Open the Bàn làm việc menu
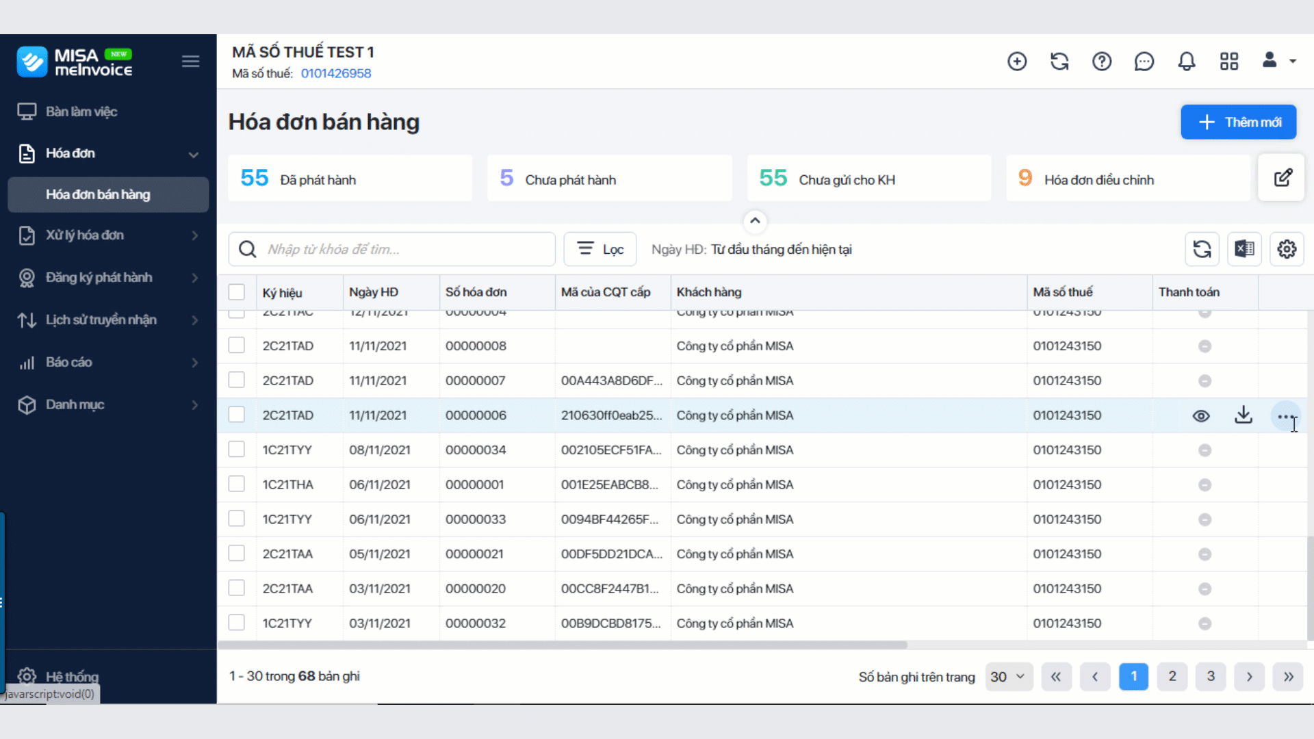Screen dimensions: 1314x739 pyautogui.click(x=108, y=112)
